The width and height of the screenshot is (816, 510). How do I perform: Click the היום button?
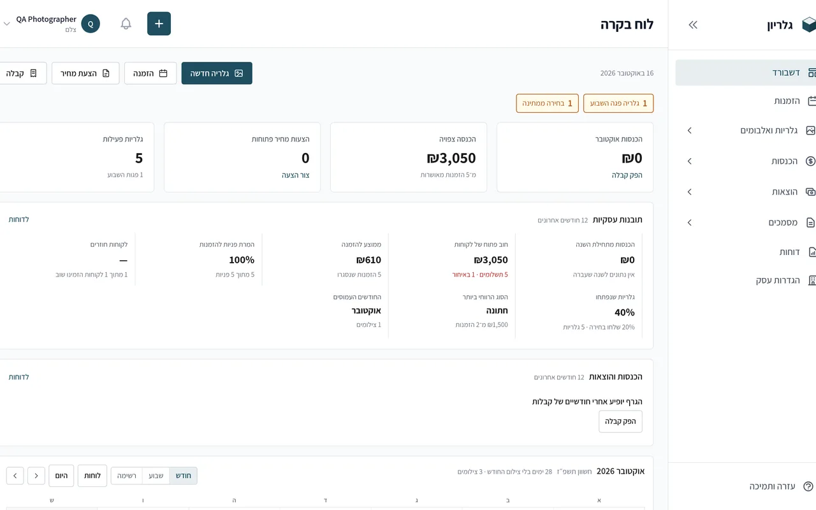(61, 476)
